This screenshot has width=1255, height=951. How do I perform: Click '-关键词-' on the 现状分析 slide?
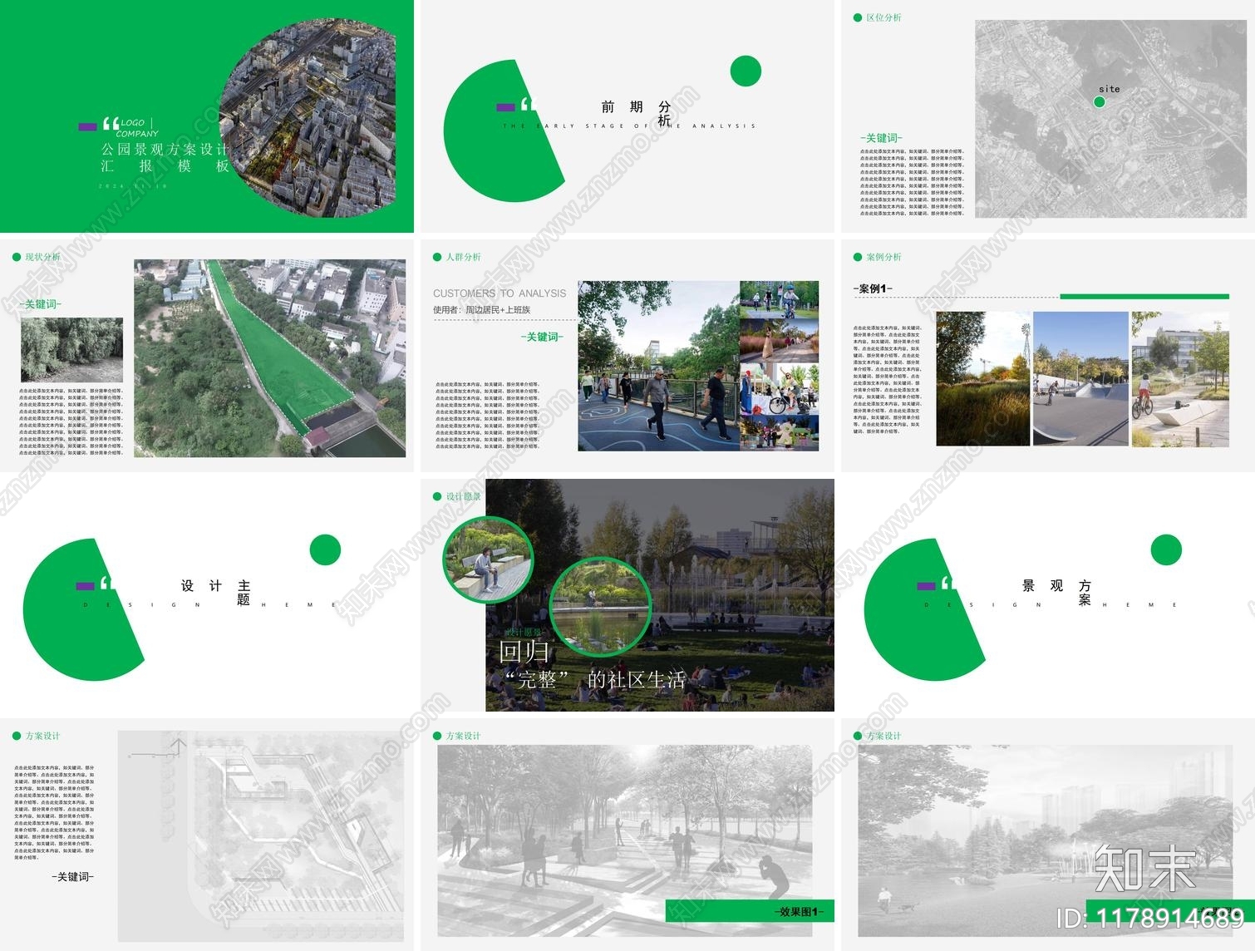pos(40,304)
